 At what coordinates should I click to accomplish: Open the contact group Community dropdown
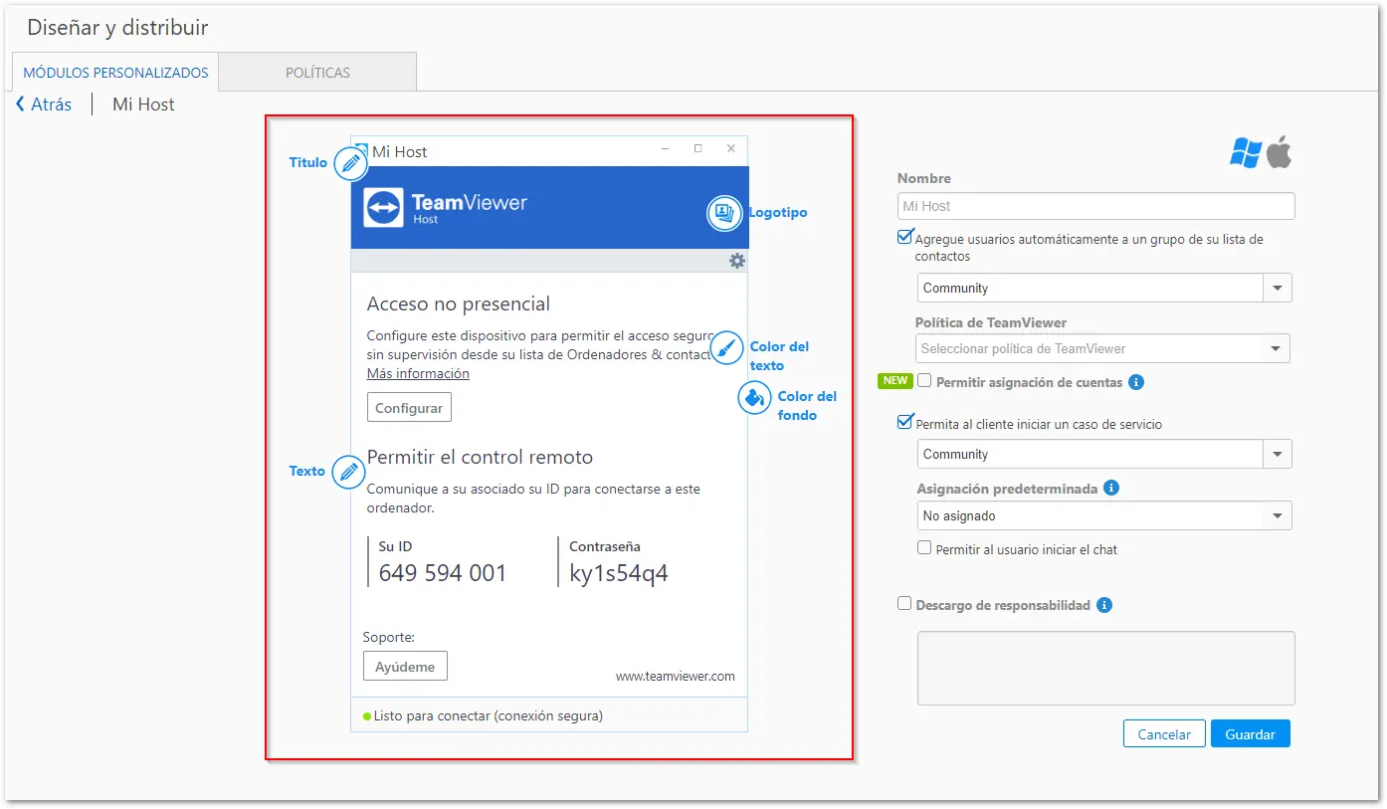[x=1104, y=288]
